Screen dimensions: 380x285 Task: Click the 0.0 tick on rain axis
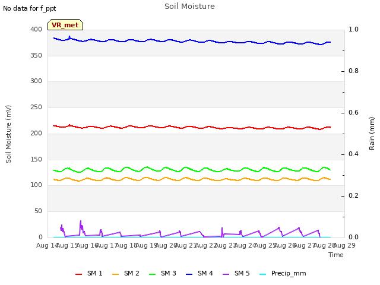pyautogui.click(x=353, y=237)
